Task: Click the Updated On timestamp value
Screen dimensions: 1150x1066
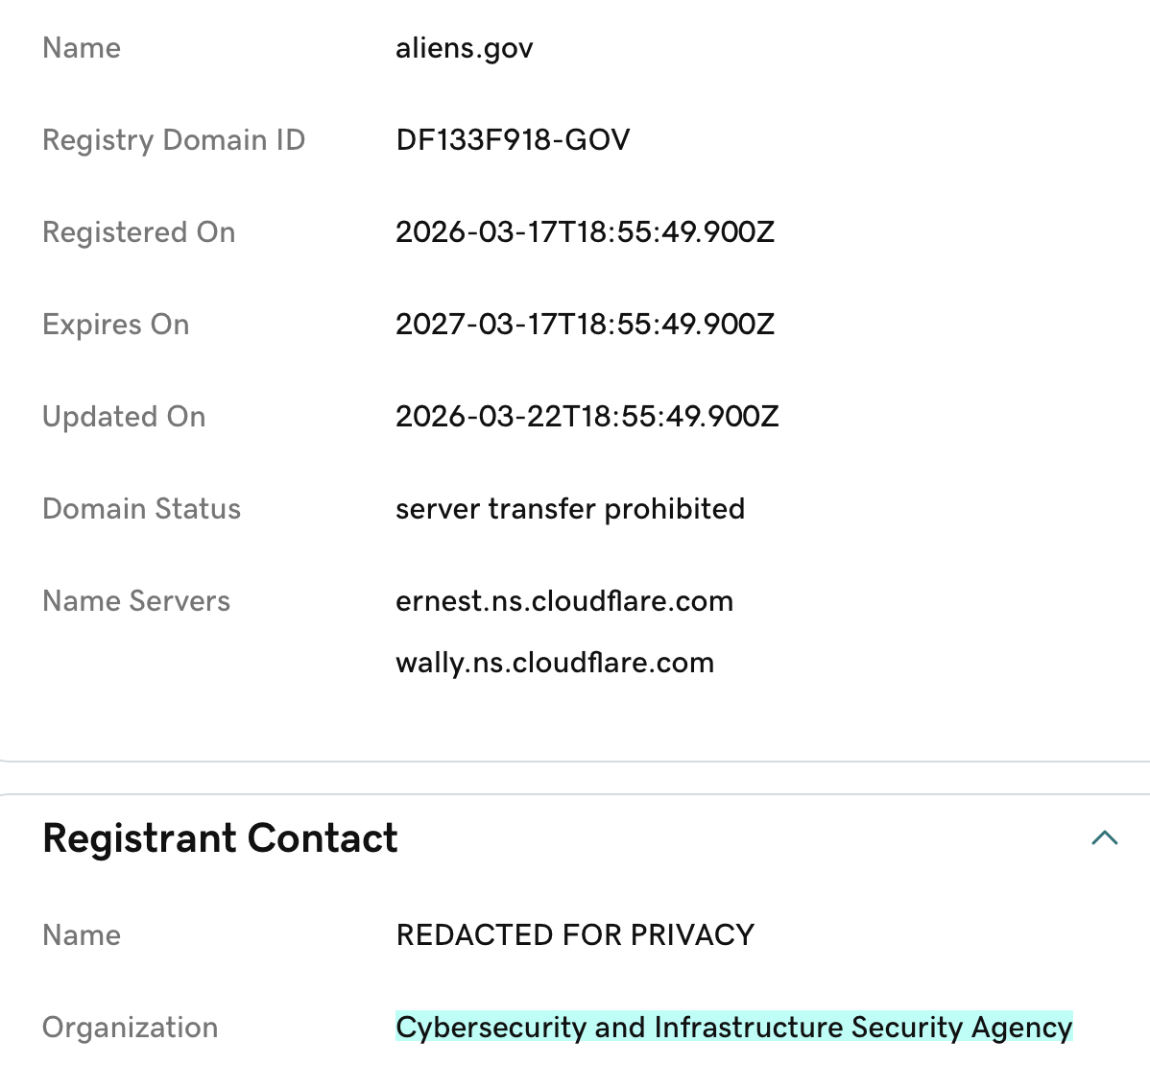Action: coord(587,417)
